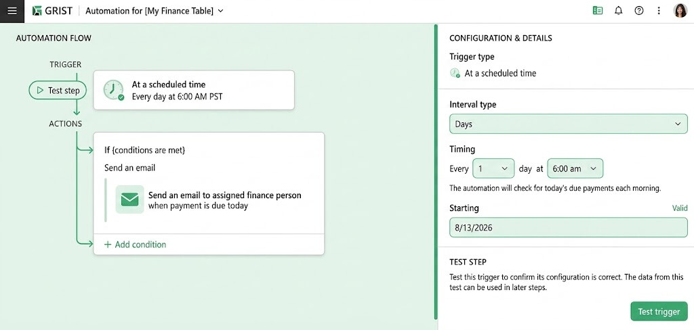The width and height of the screenshot is (694, 330).
Task: Click the Test trigger button
Action: [x=659, y=312]
